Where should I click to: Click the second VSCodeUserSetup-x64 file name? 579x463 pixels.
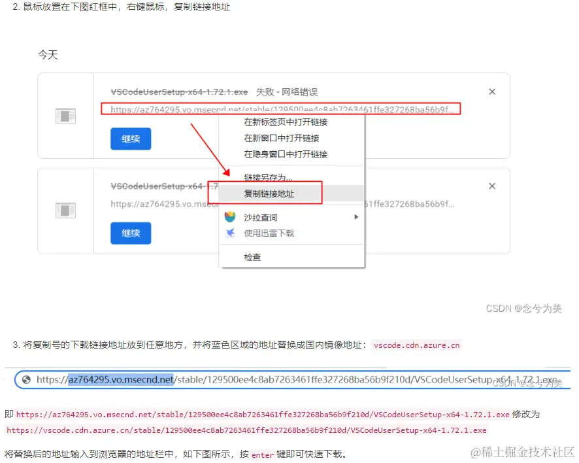(164, 186)
